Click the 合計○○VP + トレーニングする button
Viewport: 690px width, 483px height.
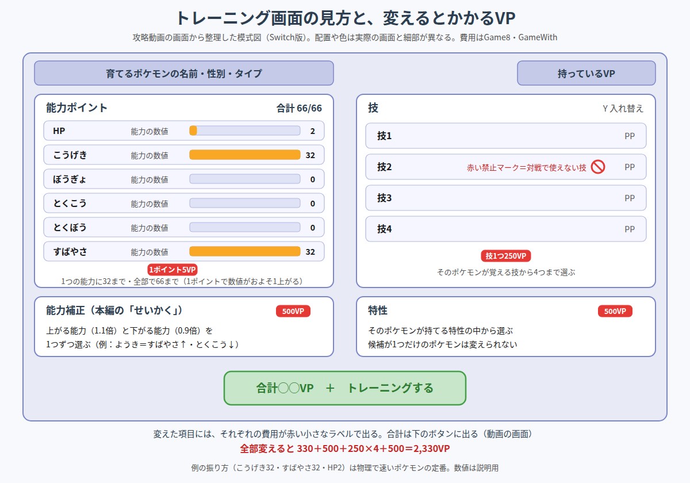coord(345,388)
